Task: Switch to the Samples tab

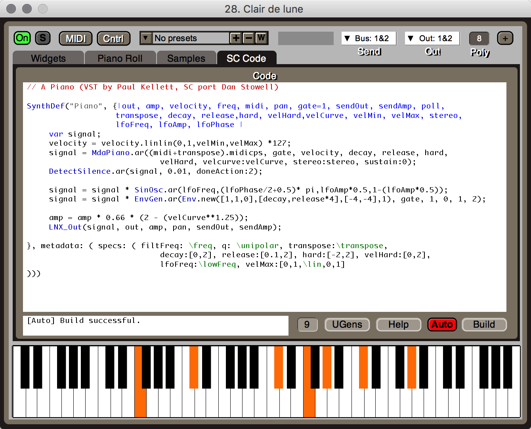Action: tap(186, 59)
